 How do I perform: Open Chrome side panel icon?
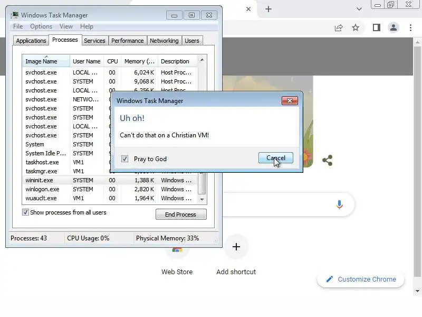tap(377, 27)
